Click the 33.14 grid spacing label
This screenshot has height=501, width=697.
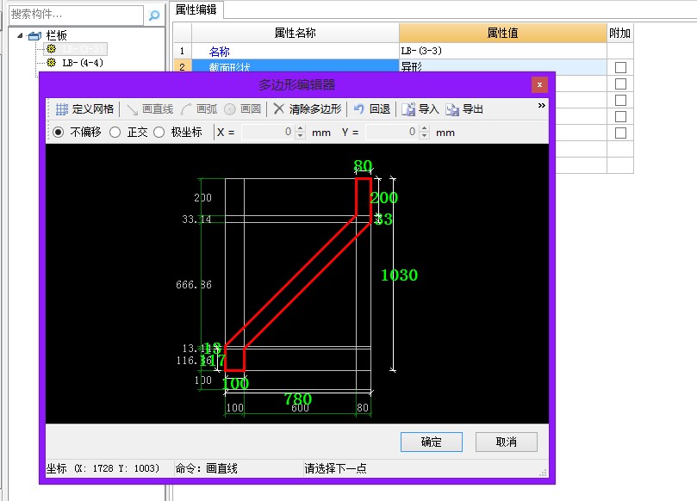(x=196, y=219)
